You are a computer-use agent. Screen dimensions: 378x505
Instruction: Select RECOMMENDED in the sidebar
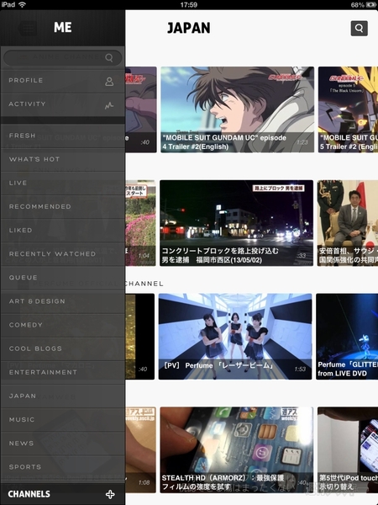click(x=63, y=206)
